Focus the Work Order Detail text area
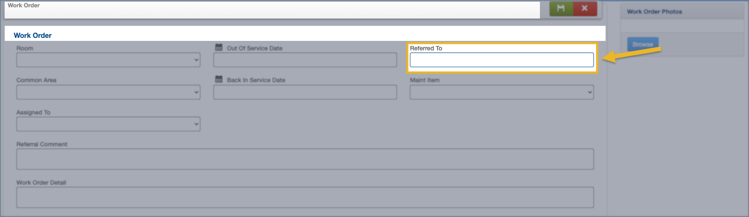 pyautogui.click(x=305, y=197)
